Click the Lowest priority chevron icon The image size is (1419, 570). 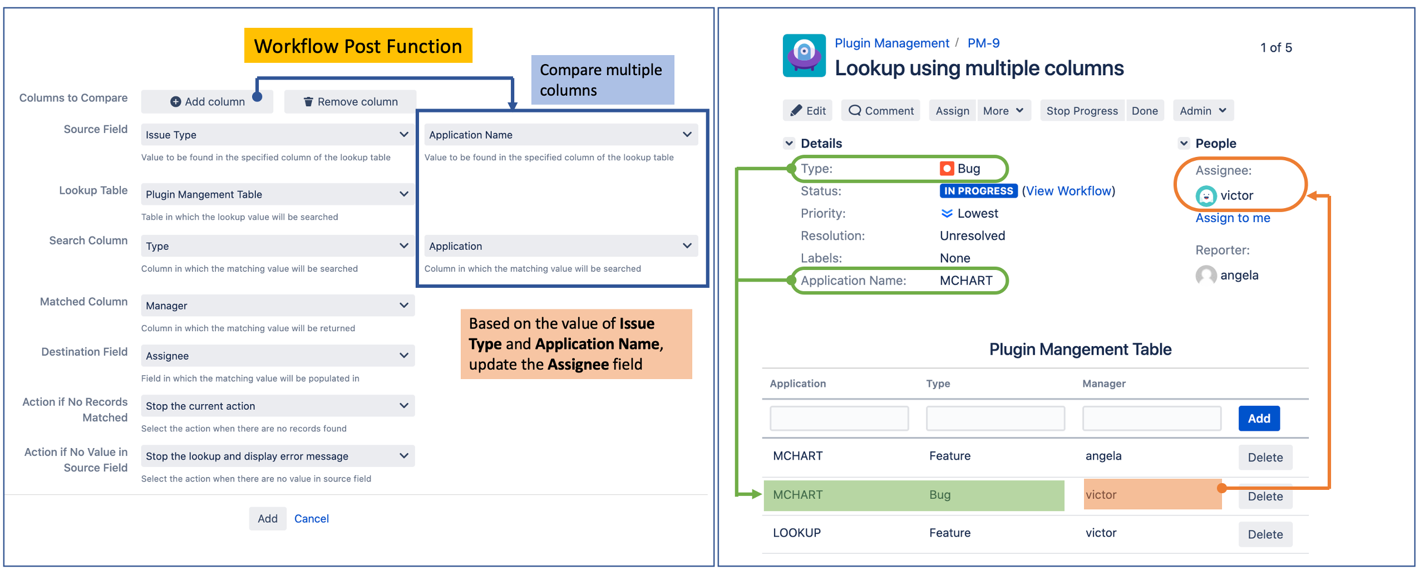tap(948, 213)
